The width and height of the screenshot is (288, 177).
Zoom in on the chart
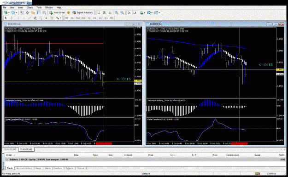(117, 12)
